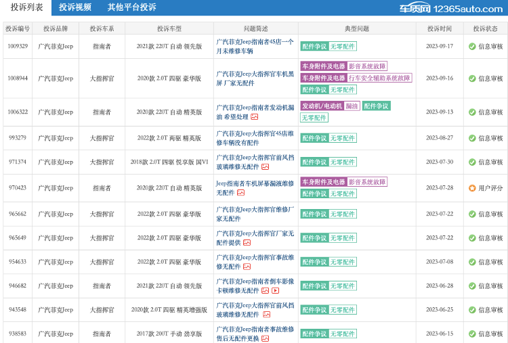Click green check status icon for 946682
This screenshot has height=343, width=508.
(472, 285)
